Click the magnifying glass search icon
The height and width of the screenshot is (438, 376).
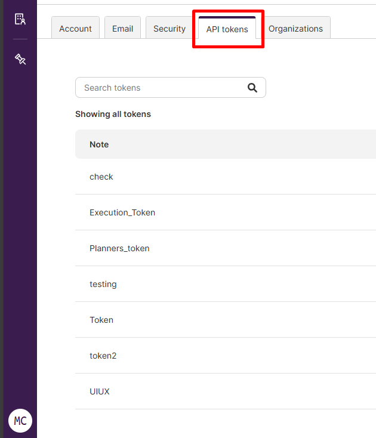[252, 88]
